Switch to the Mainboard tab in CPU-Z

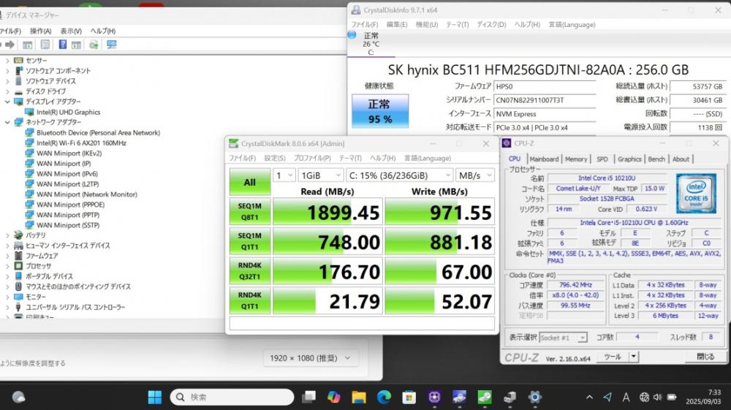544,159
